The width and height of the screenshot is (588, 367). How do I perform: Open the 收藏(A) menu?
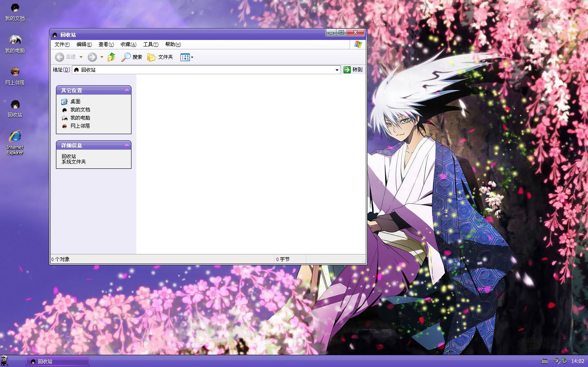128,44
